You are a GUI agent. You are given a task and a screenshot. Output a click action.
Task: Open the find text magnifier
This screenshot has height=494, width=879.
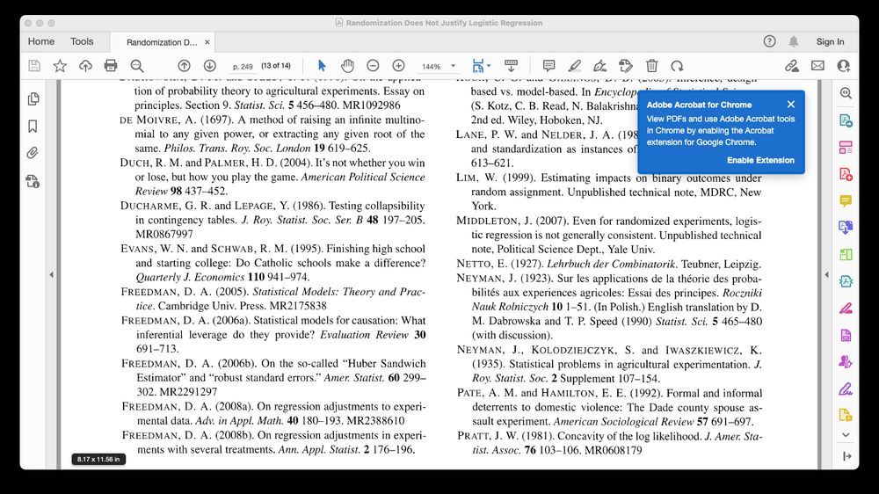(137, 66)
